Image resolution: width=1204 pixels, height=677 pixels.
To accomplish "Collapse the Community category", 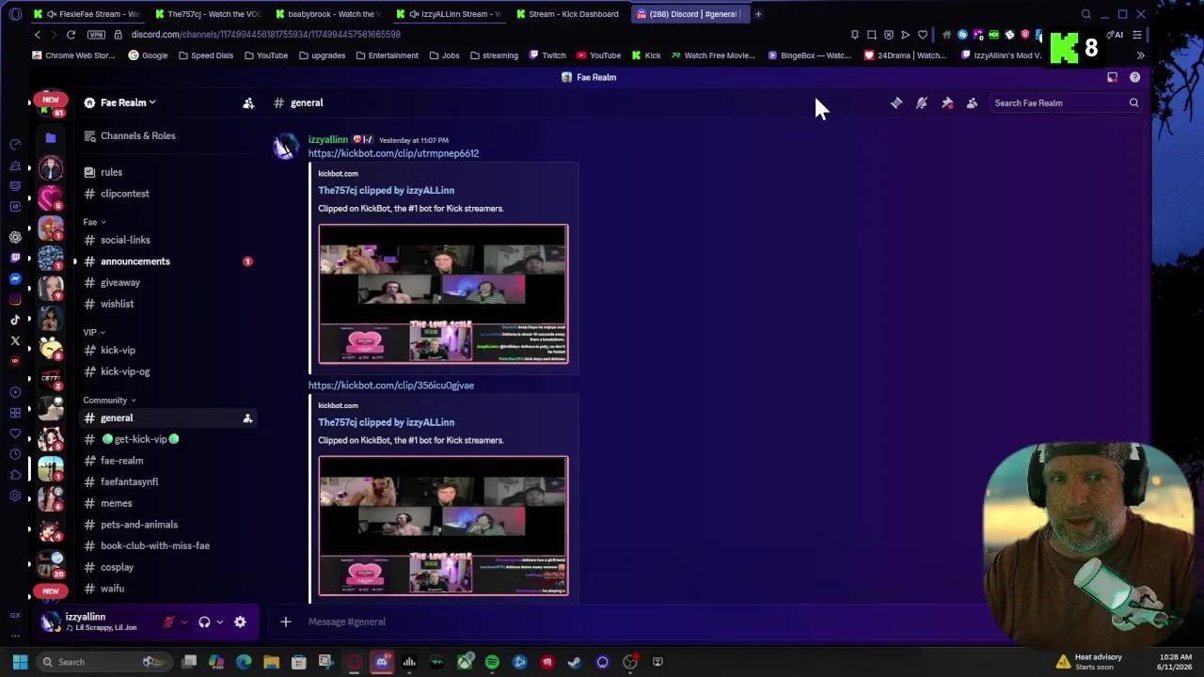I will pyautogui.click(x=109, y=401).
